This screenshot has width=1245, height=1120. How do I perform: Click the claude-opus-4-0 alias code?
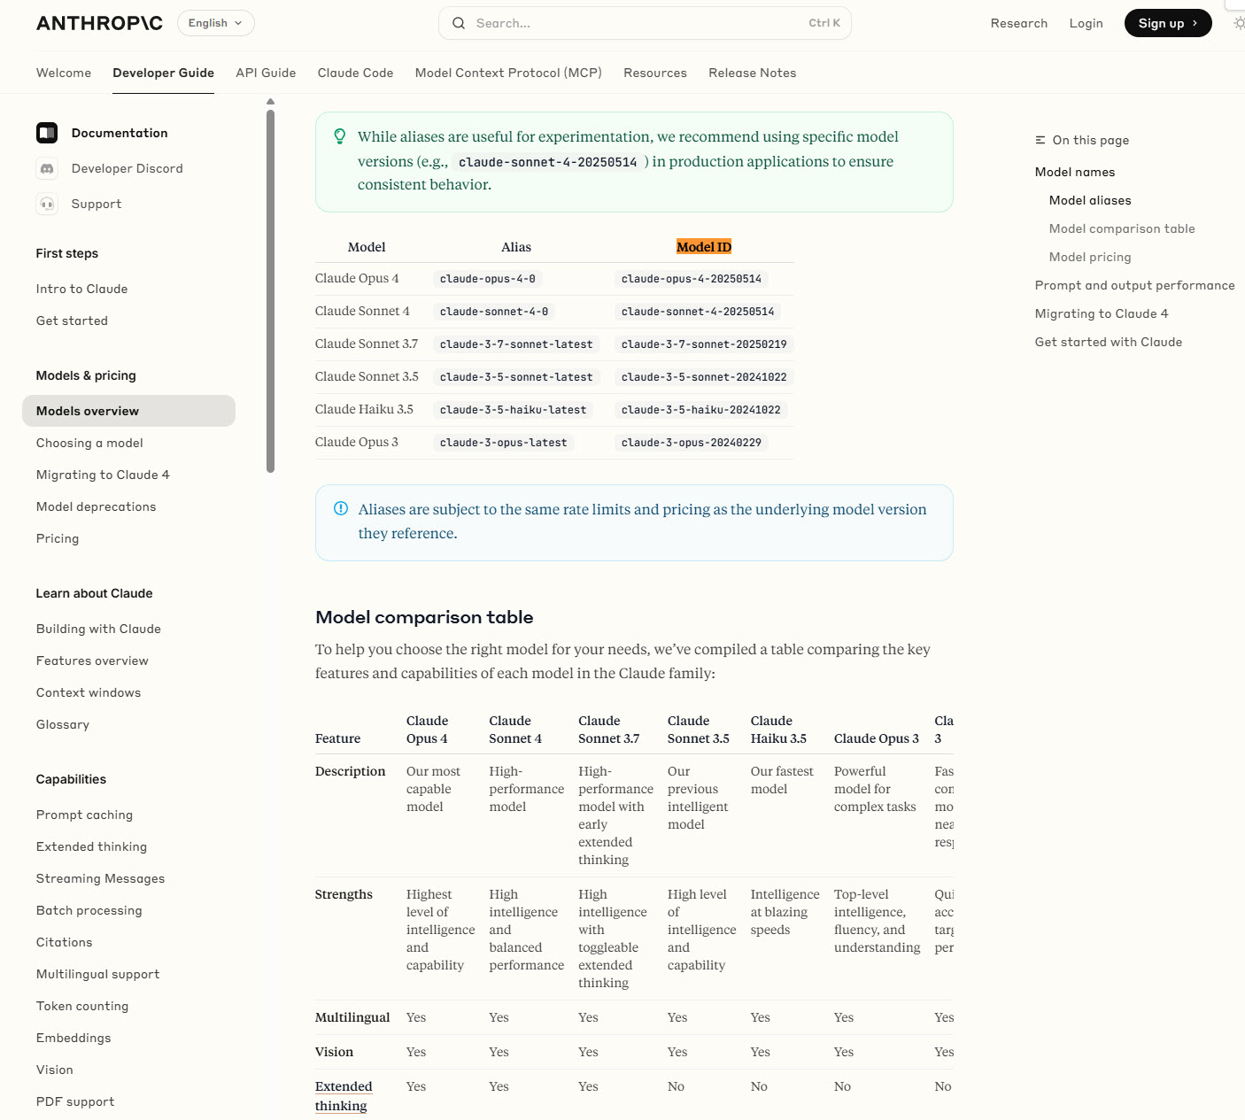488,279
